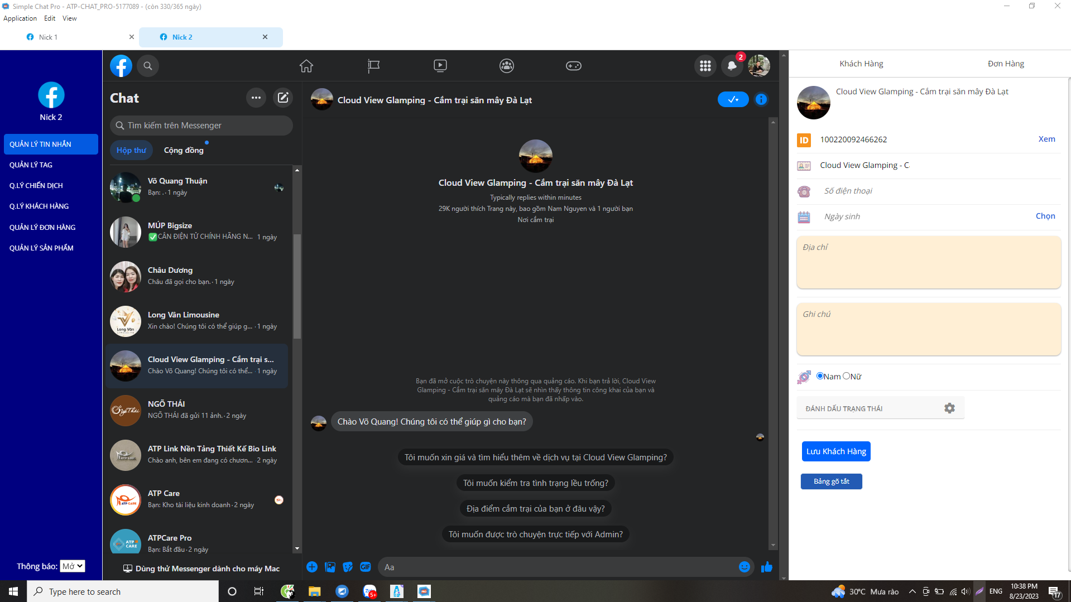Click the chat list scrollbar thumb
Image resolution: width=1071 pixels, height=602 pixels.
point(297,286)
